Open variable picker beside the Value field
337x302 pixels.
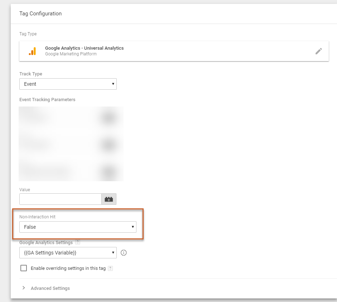(109, 199)
